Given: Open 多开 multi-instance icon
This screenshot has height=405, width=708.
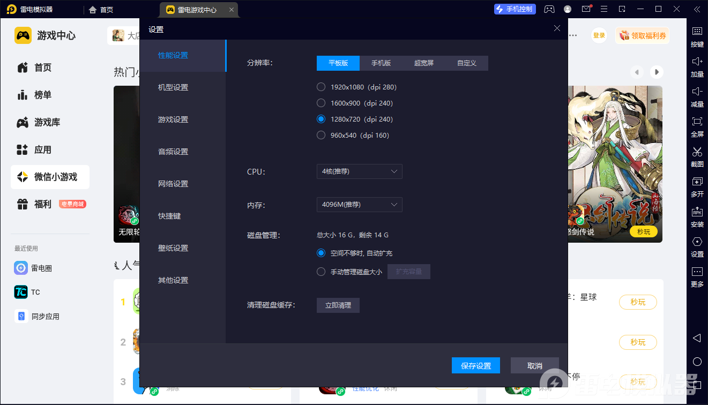Looking at the screenshot, I should pyautogui.click(x=697, y=182).
